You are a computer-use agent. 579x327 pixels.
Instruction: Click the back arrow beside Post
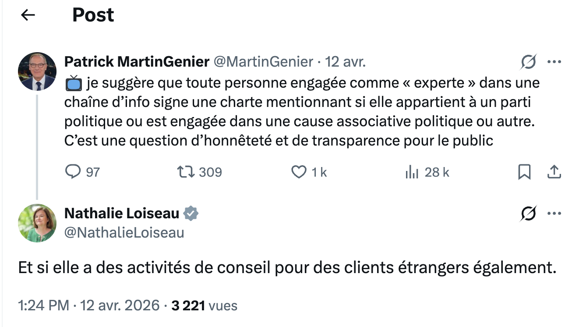click(x=28, y=15)
